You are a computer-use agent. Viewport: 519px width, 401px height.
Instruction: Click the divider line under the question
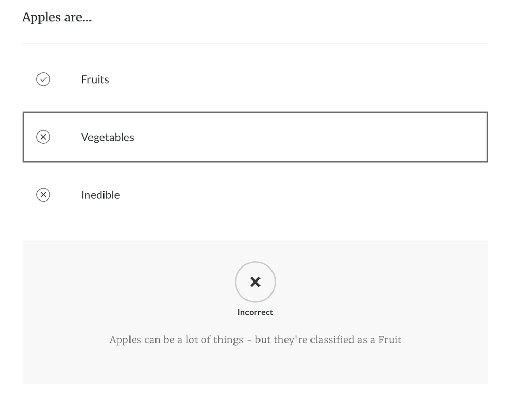click(x=255, y=43)
